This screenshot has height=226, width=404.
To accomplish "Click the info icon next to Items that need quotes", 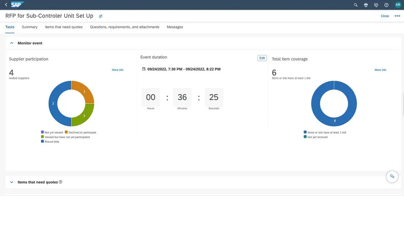I will (61, 182).
